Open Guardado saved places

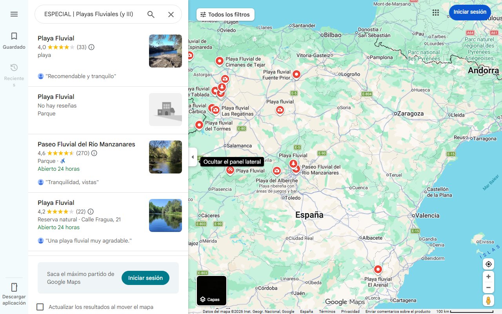click(14, 39)
